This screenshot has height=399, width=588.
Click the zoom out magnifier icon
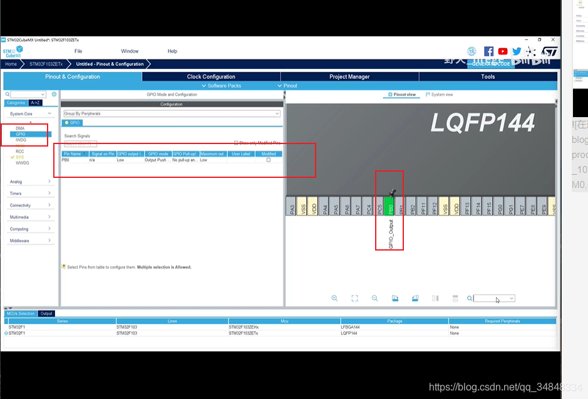(374, 298)
